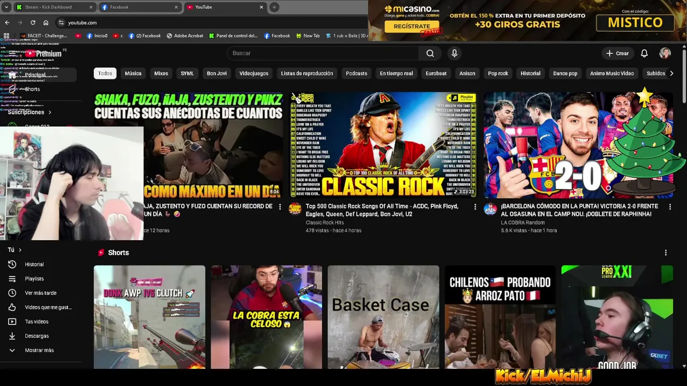The image size is (687, 386).
Task: Open the Classic Rock Hits channel avatar
Action: pos(295,209)
